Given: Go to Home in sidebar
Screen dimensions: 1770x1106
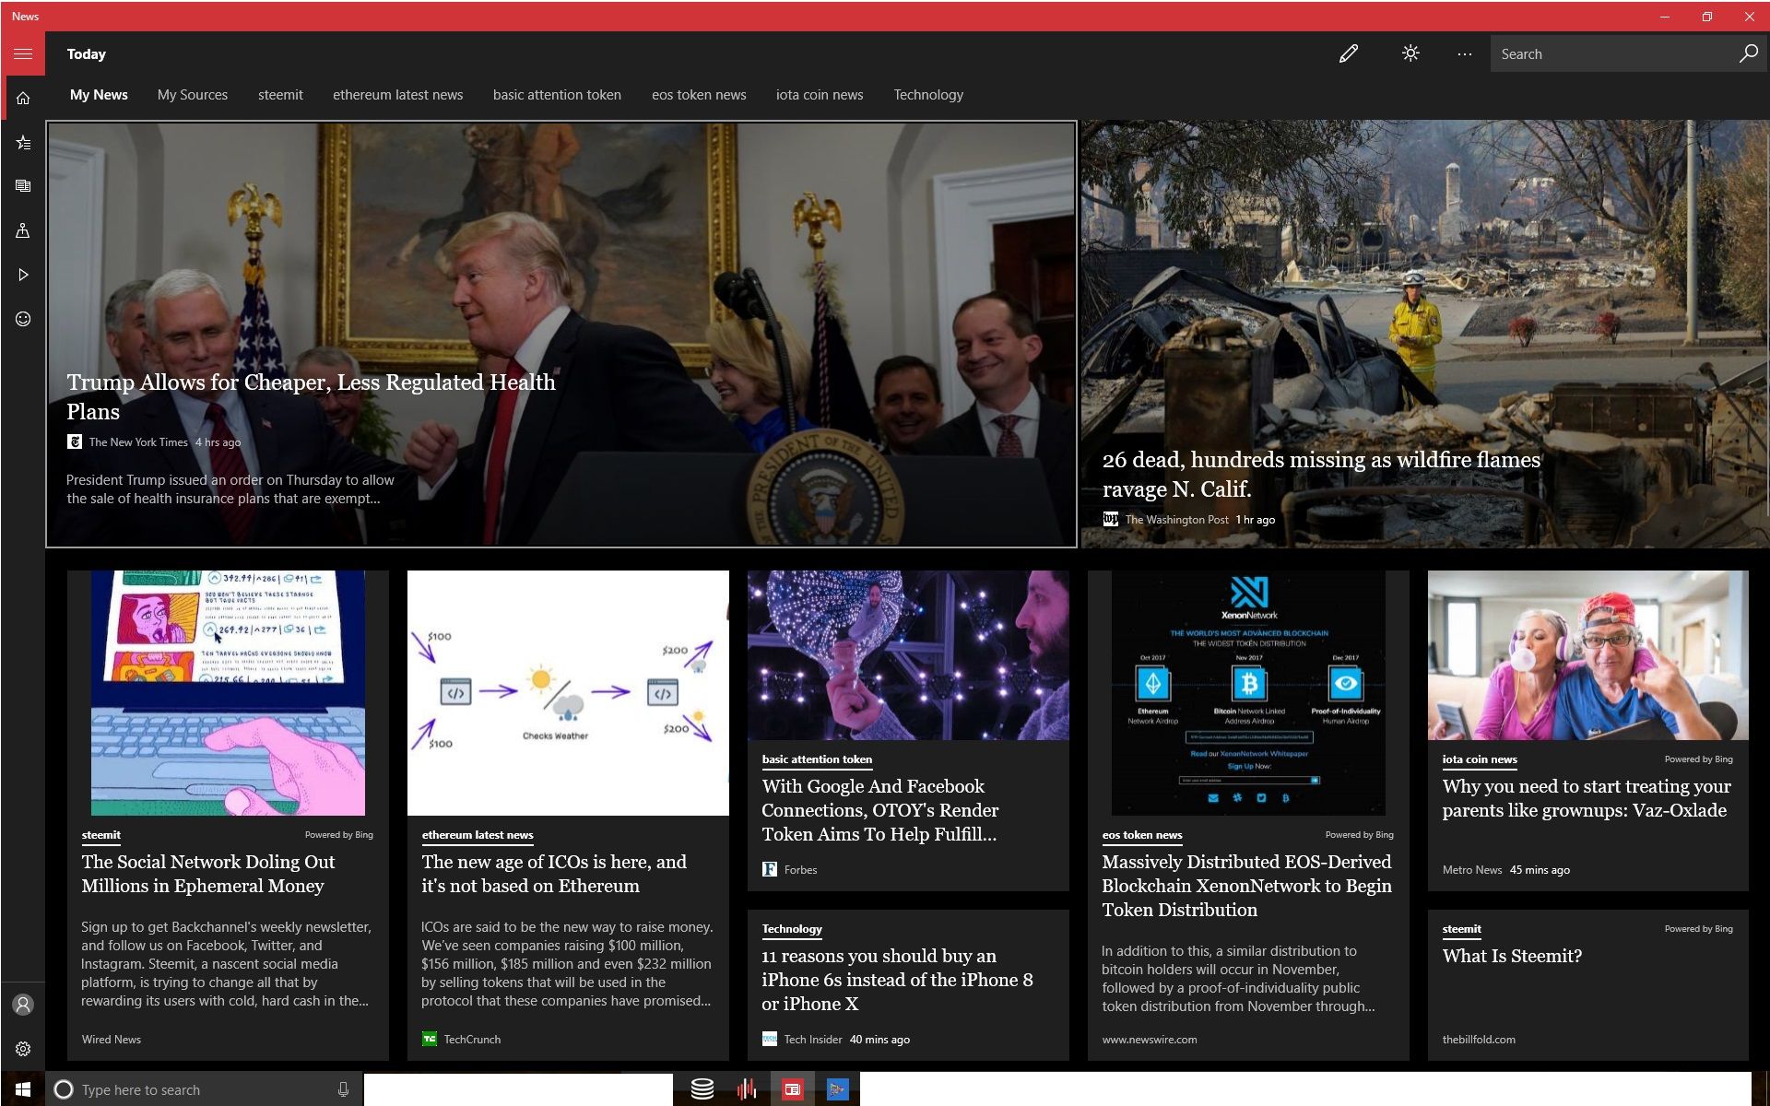Looking at the screenshot, I should (x=23, y=98).
